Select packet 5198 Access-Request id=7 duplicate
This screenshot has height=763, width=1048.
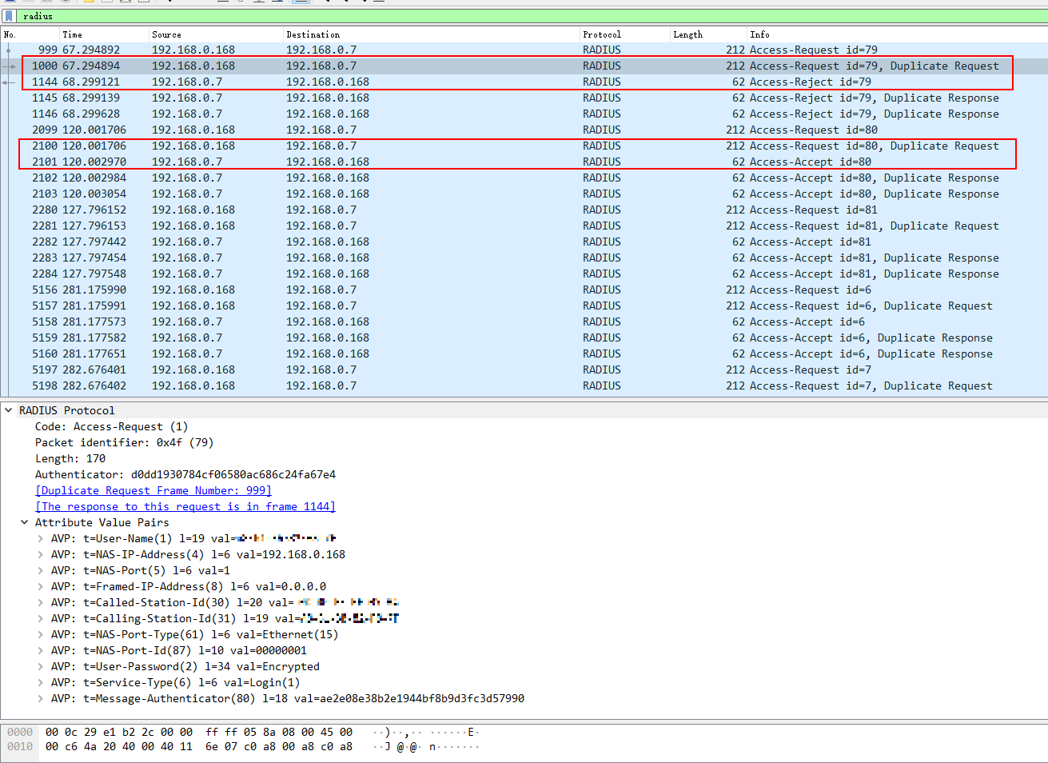click(524, 385)
